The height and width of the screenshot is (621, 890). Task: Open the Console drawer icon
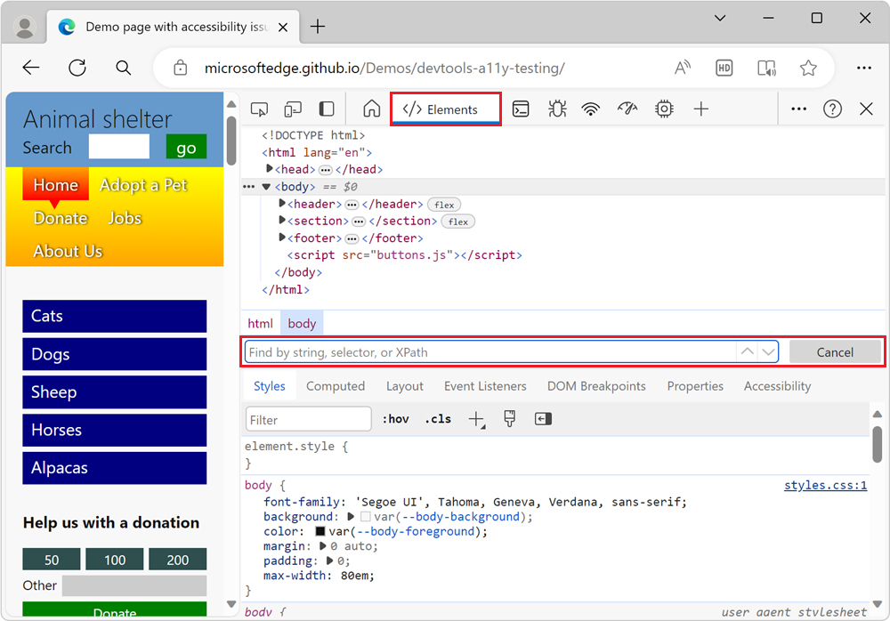pos(521,108)
